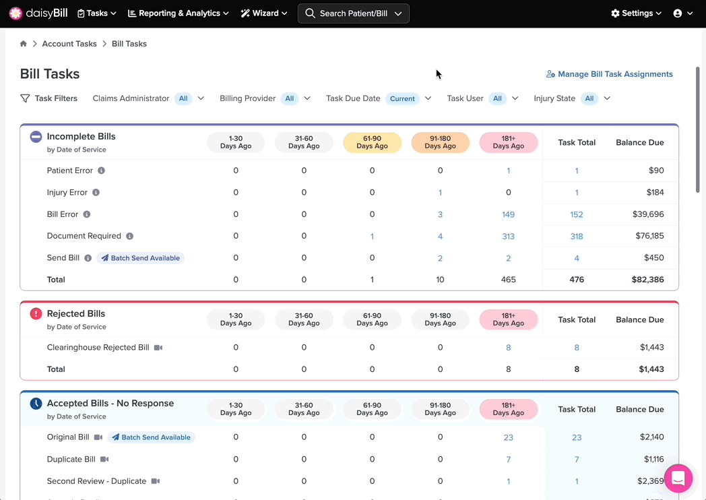This screenshot has width=706, height=500.
Task: Click the video icon next to Duplicate Bill
Action: 104,460
